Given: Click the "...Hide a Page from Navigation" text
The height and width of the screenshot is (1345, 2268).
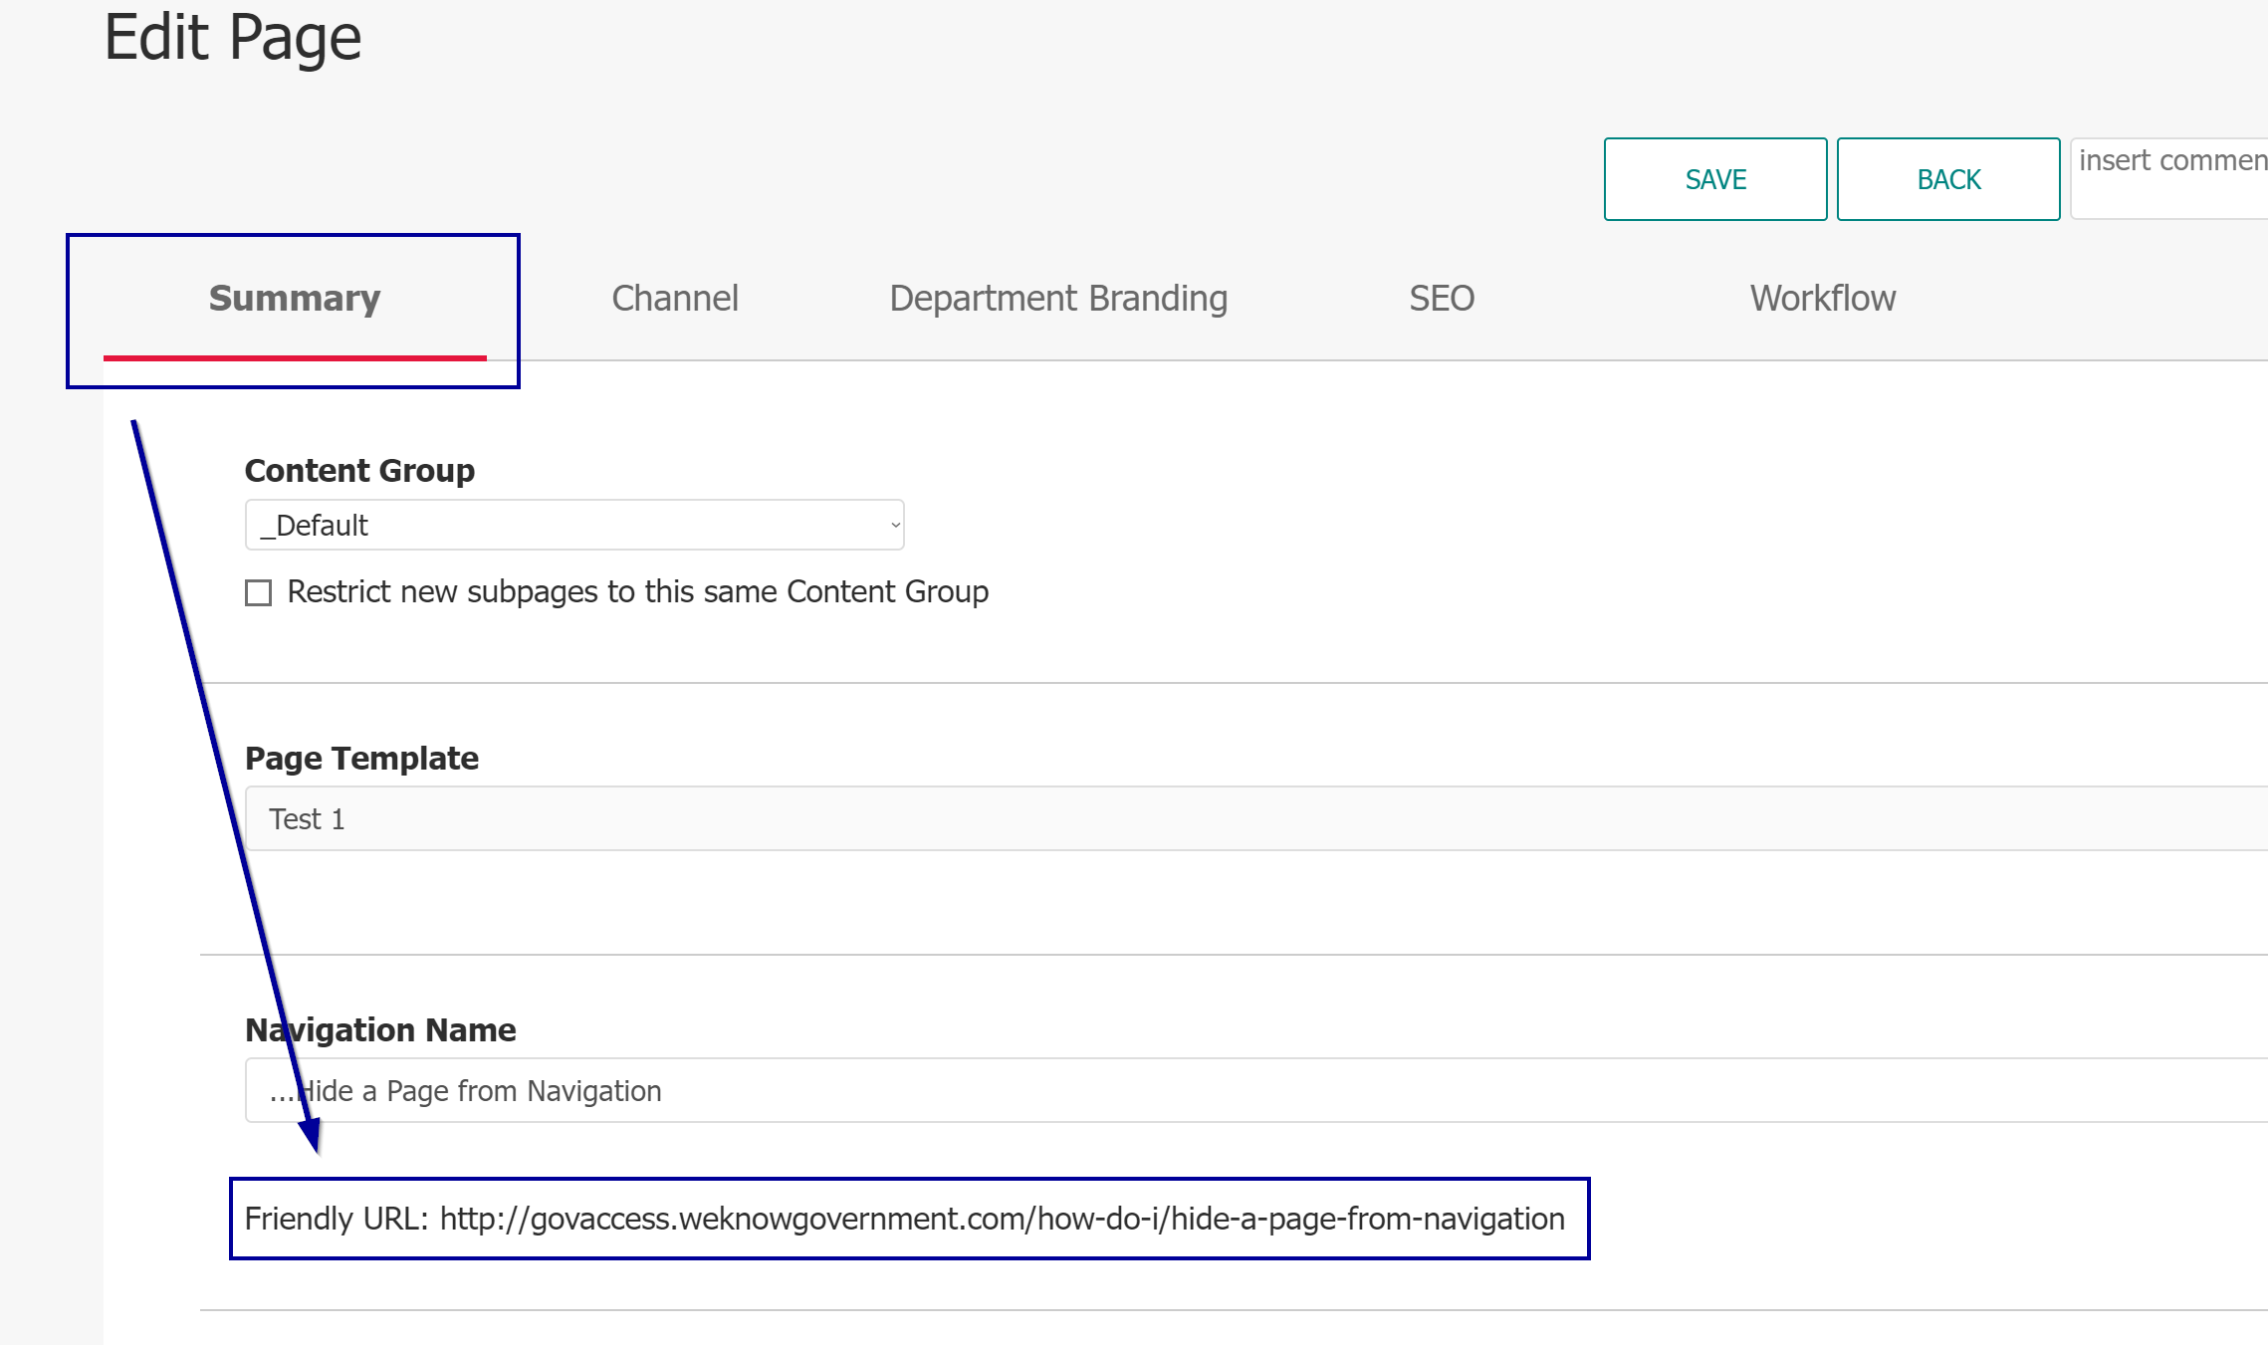Looking at the screenshot, I should (x=463, y=1089).
